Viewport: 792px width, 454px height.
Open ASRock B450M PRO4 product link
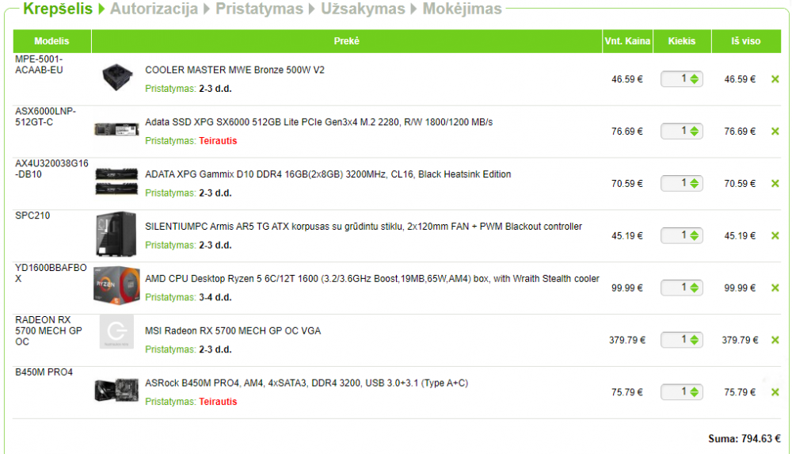pos(307,383)
